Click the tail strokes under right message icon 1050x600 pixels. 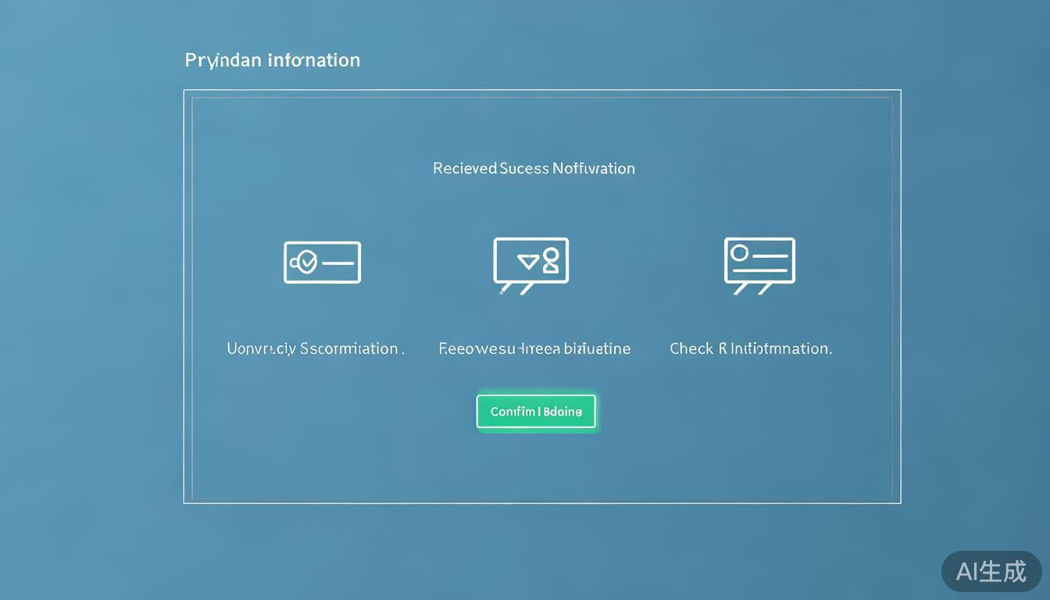point(753,289)
